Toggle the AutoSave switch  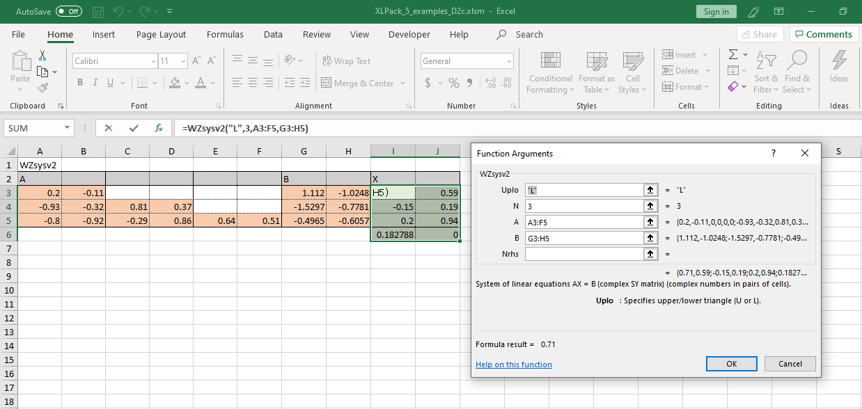[69, 12]
